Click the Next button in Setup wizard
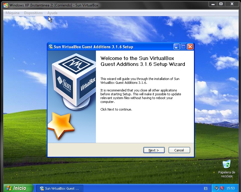Screen dimensions: 241x192 tap(154, 150)
